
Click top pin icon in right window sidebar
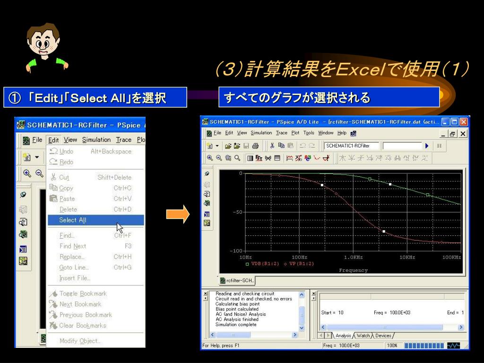click(207, 174)
